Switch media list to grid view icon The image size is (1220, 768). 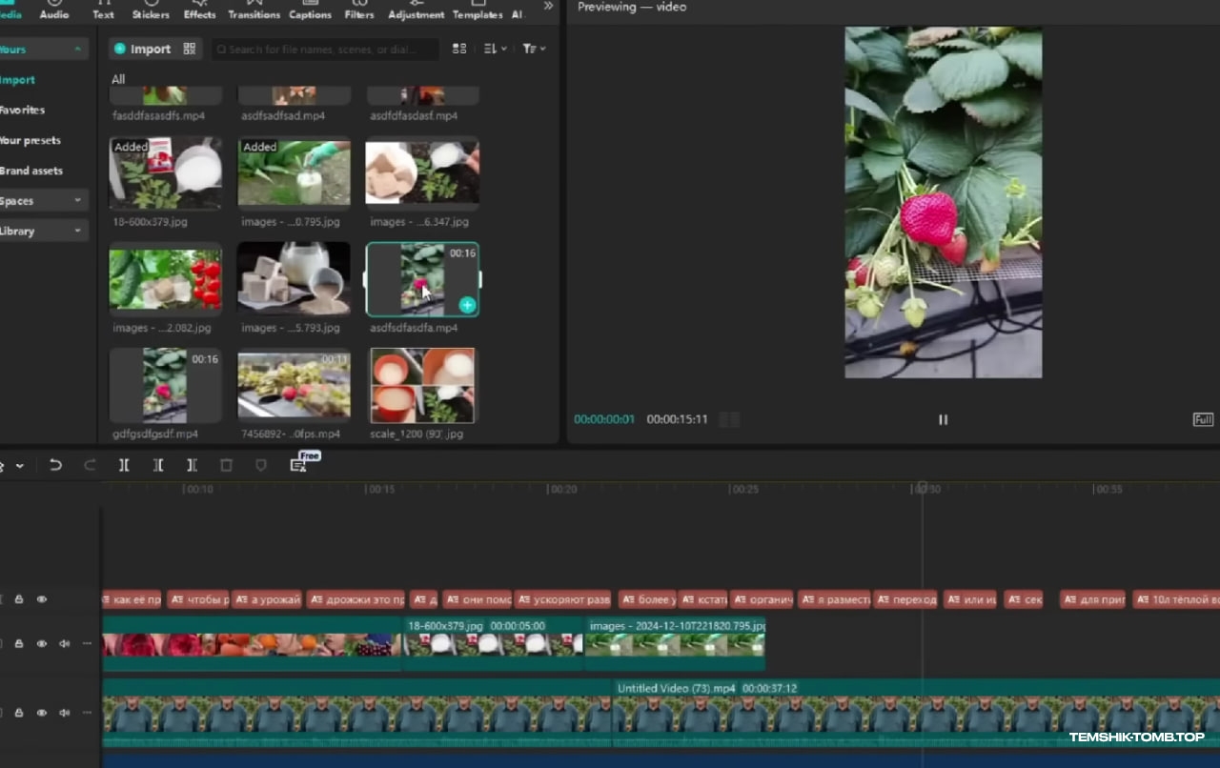[x=459, y=49]
